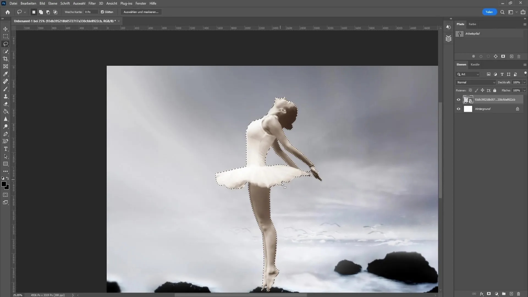Open the Filter menu
The width and height of the screenshot is (528, 297).
pyautogui.click(x=92, y=3)
